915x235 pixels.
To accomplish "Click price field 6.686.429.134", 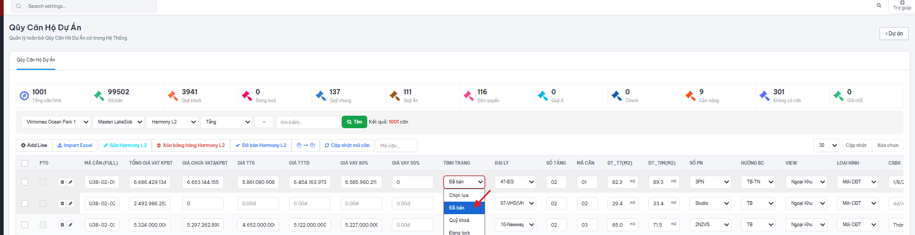I will pyautogui.click(x=150, y=182).
